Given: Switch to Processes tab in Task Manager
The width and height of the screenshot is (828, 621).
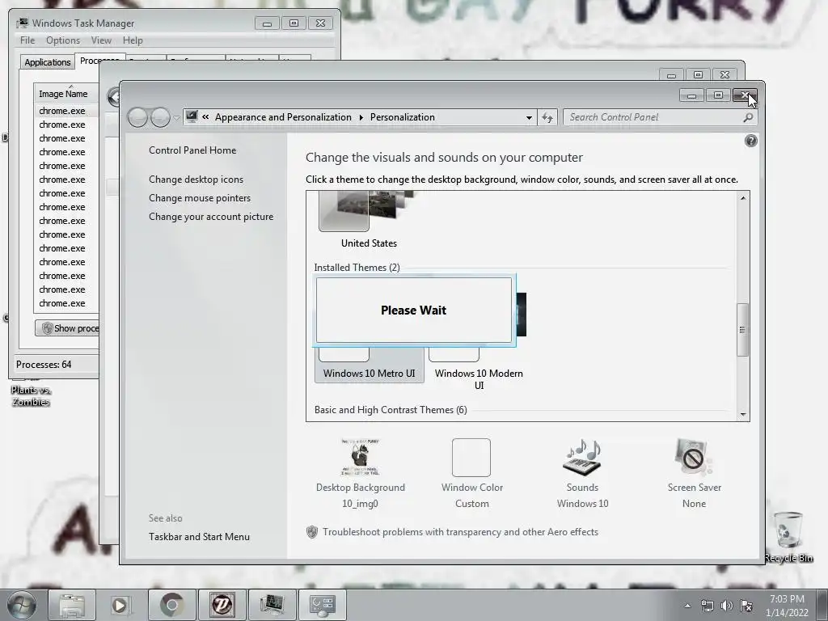Looking at the screenshot, I should [x=99, y=60].
